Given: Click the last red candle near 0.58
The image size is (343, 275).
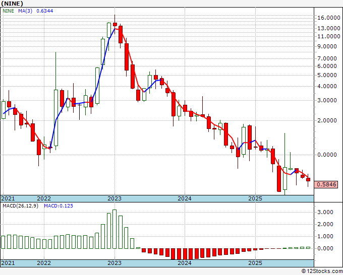Looking at the screenshot, I should [308, 180].
